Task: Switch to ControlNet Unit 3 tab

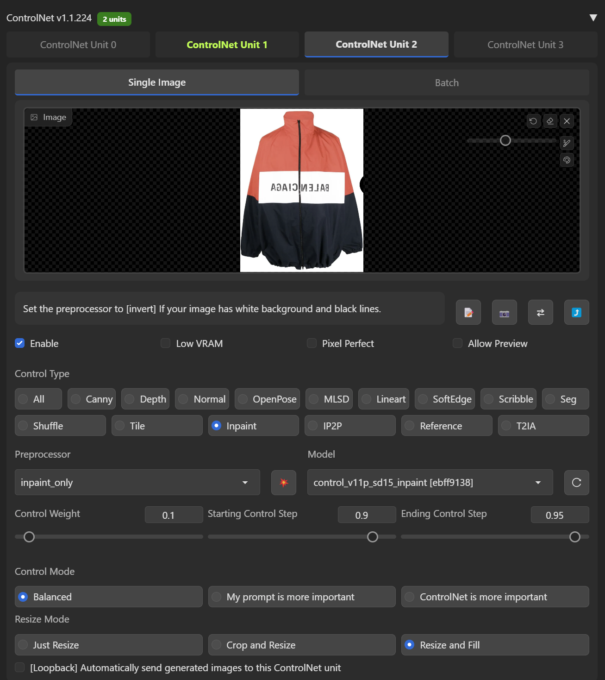Action: coord(525,44)
